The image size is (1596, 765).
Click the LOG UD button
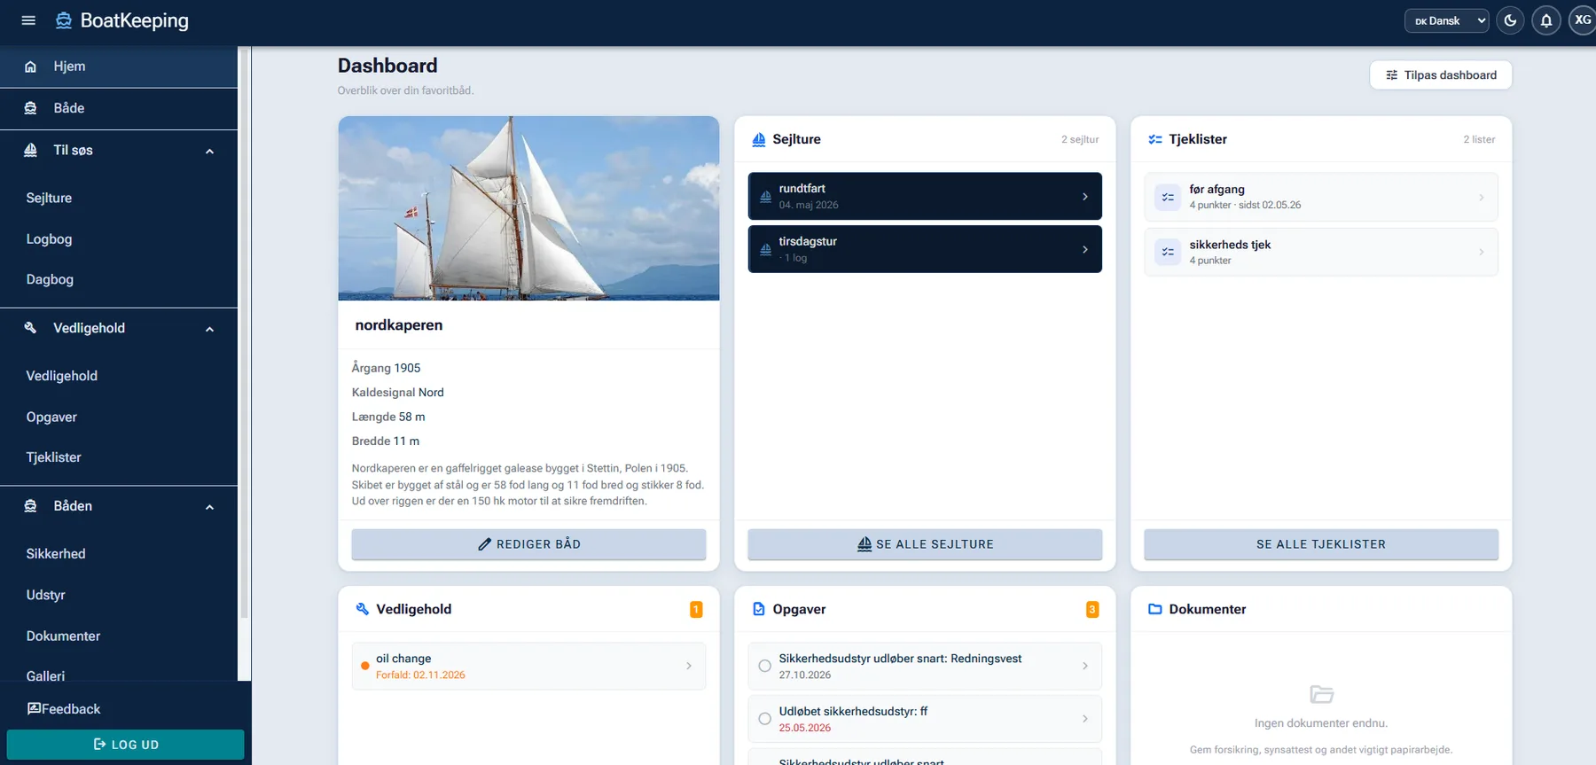pos(125,745)
